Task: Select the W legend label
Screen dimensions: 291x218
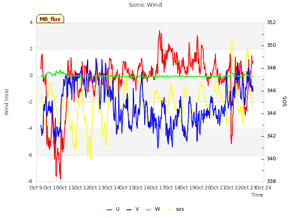Action: pyautogui.click(x=157, y=209)
